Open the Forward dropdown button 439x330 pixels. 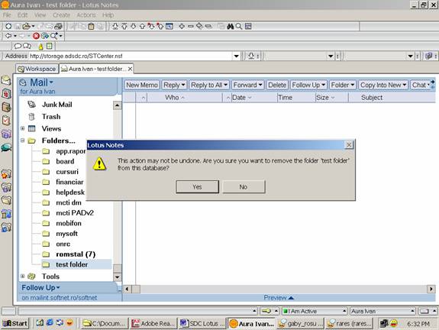[x=248, y=85]
